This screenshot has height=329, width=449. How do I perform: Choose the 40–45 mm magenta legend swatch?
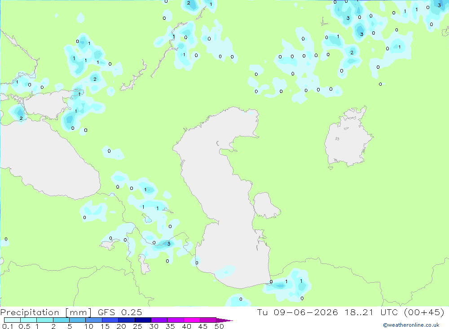pos(192,320)
